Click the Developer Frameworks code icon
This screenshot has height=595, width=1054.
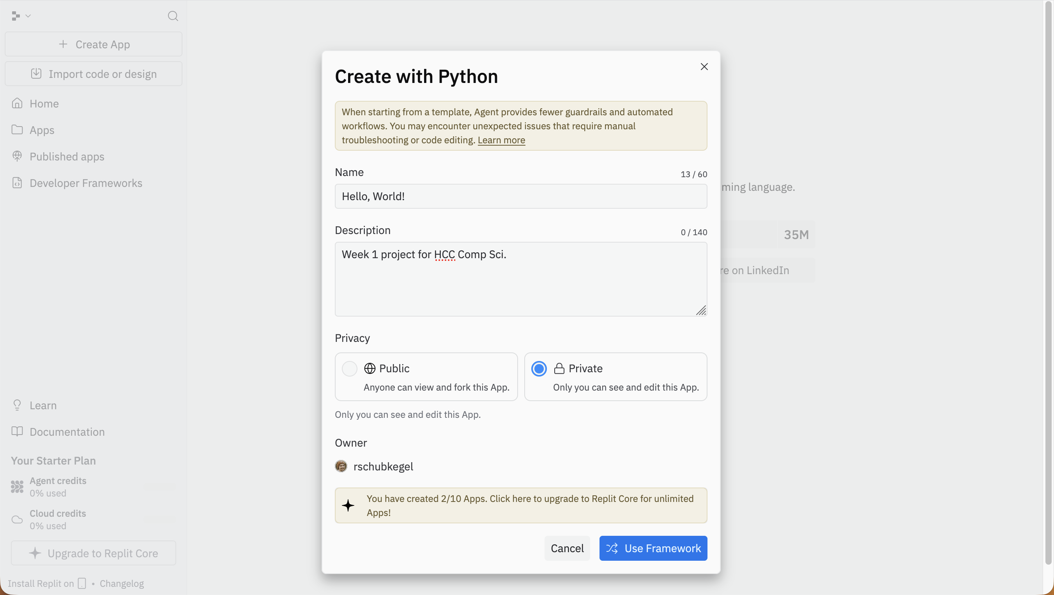[x=17, y=183]
